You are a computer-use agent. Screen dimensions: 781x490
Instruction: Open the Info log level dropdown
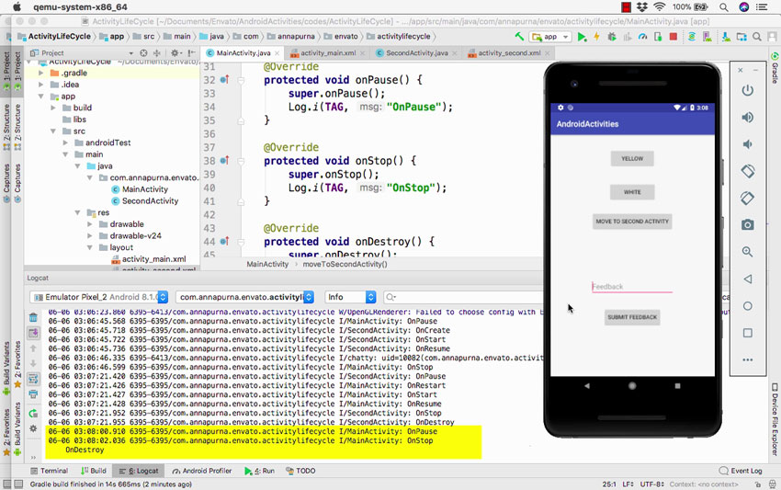(x=350, y=297)
